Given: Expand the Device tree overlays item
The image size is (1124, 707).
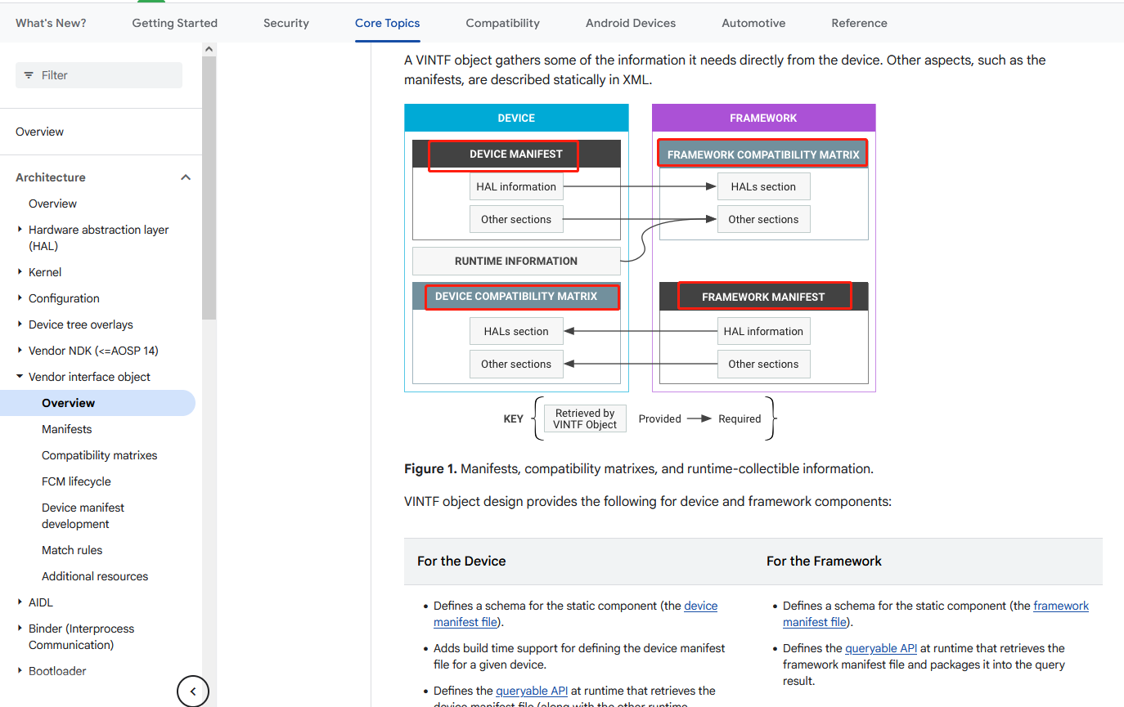Looking at the screenshot, I should (x=20, y=324).
